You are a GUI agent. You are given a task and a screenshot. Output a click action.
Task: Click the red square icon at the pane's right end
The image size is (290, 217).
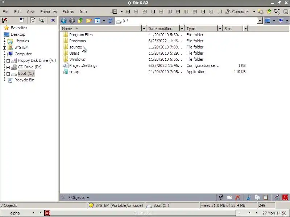(285, 197)
